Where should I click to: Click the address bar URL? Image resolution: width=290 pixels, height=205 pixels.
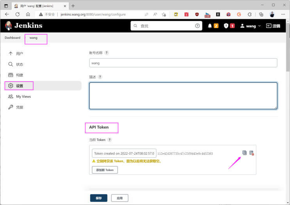[93, 14]
